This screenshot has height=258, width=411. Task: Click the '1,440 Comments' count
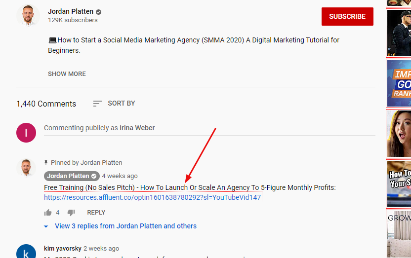(46, 104)
